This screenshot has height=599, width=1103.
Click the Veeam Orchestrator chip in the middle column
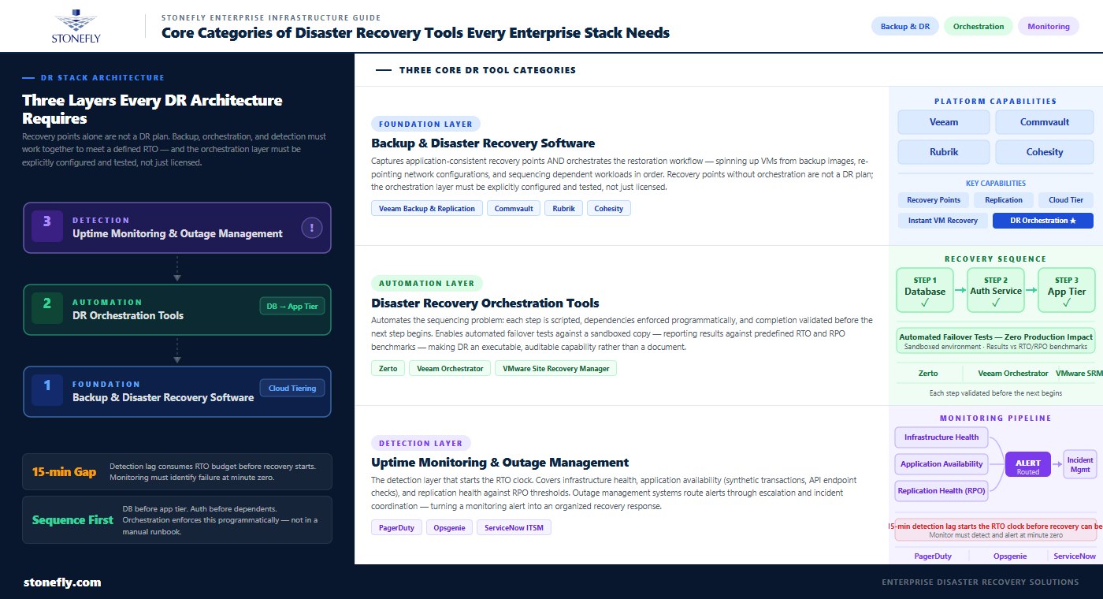click(x=450, y=368)
